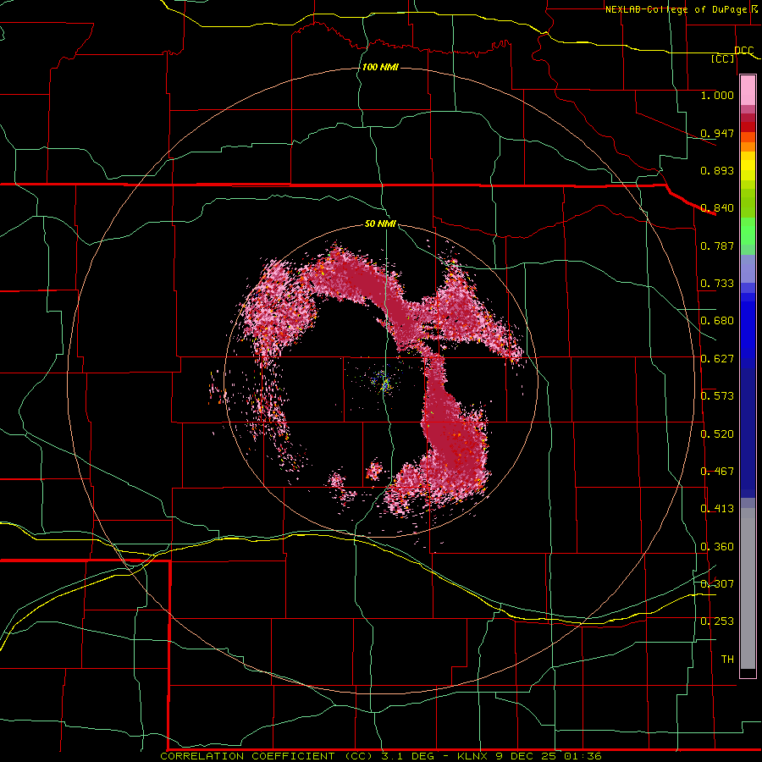Image resolution: width=762 pixels, height=762 pixels.
Task: Click the TH threshold label
Action: point(727,660)
